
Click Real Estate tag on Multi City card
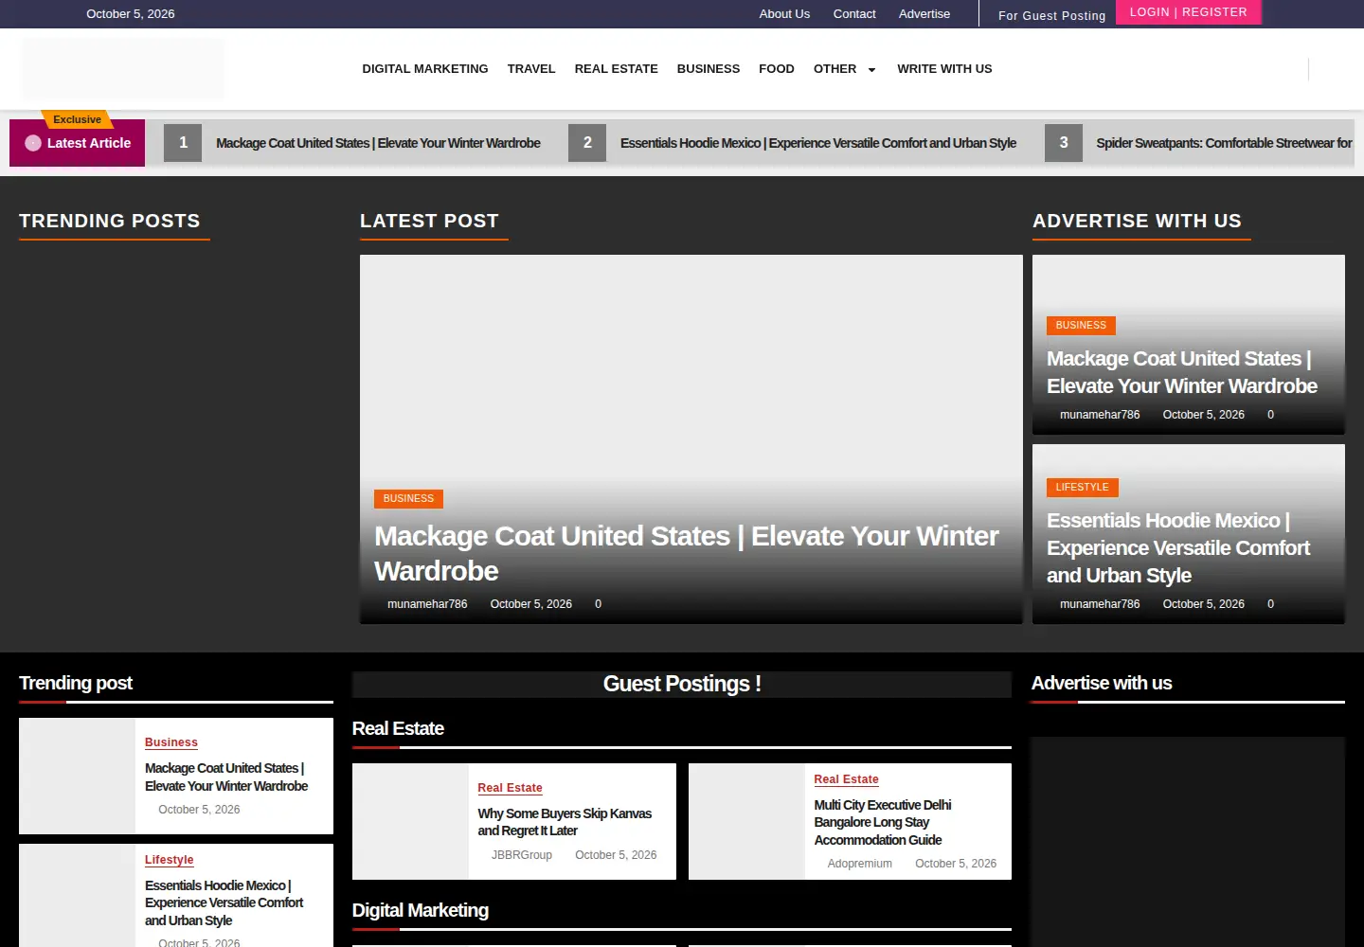point(846,779)
